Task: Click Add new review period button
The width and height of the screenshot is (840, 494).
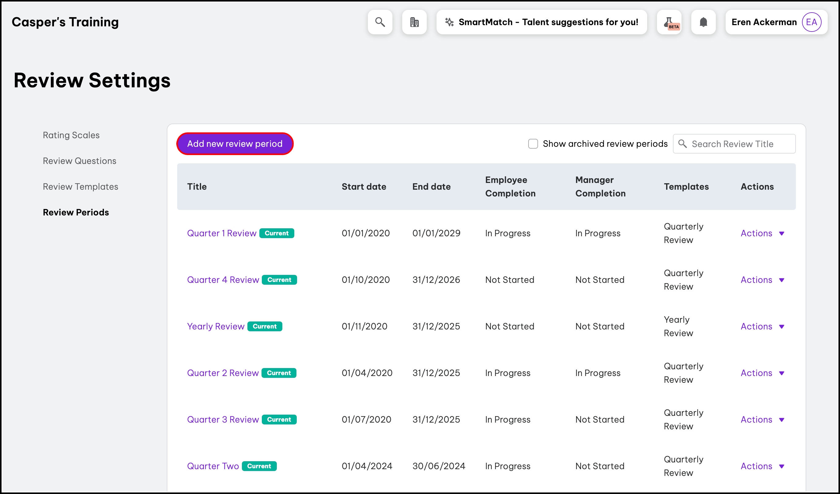Action: pyautogui.click(x=235, y=143)
